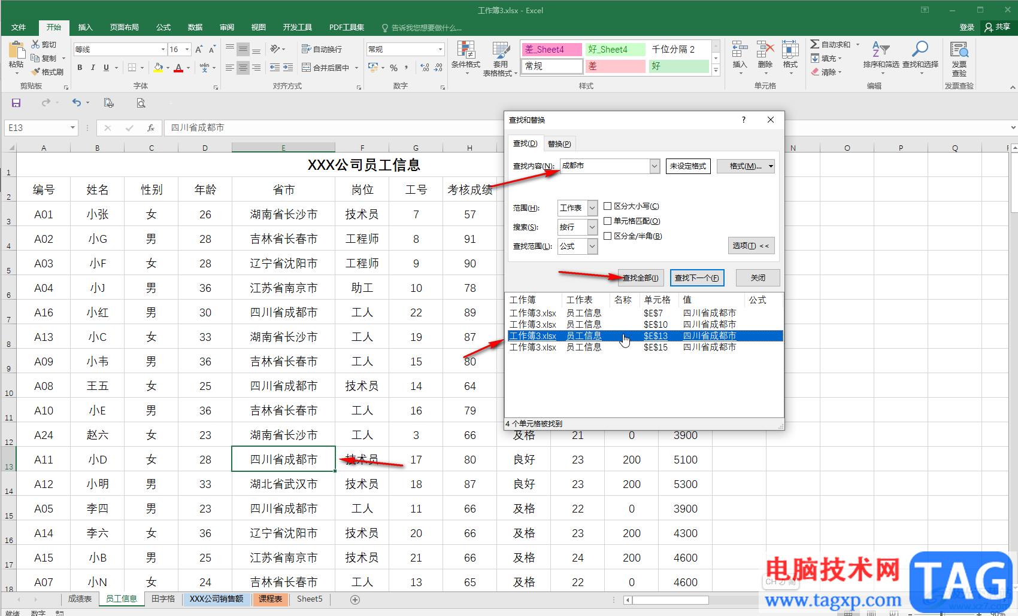Toggle Bold formatting
Screen dimensions: 1018x616
click(80, 68)
